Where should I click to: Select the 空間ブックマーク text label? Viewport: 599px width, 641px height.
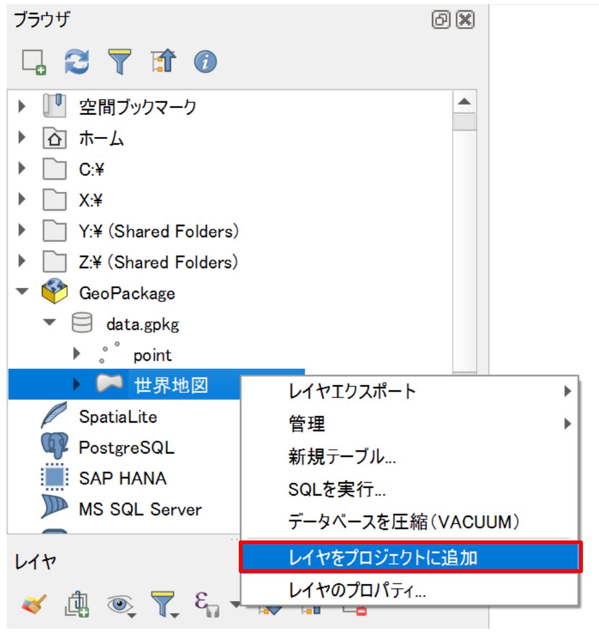tap(137, 107)
